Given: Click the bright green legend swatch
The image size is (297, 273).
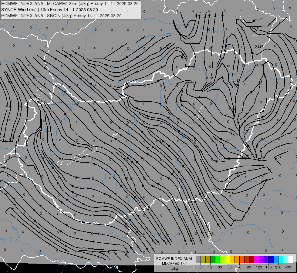Looking at the screenshot, I should (x=218, y=259).
